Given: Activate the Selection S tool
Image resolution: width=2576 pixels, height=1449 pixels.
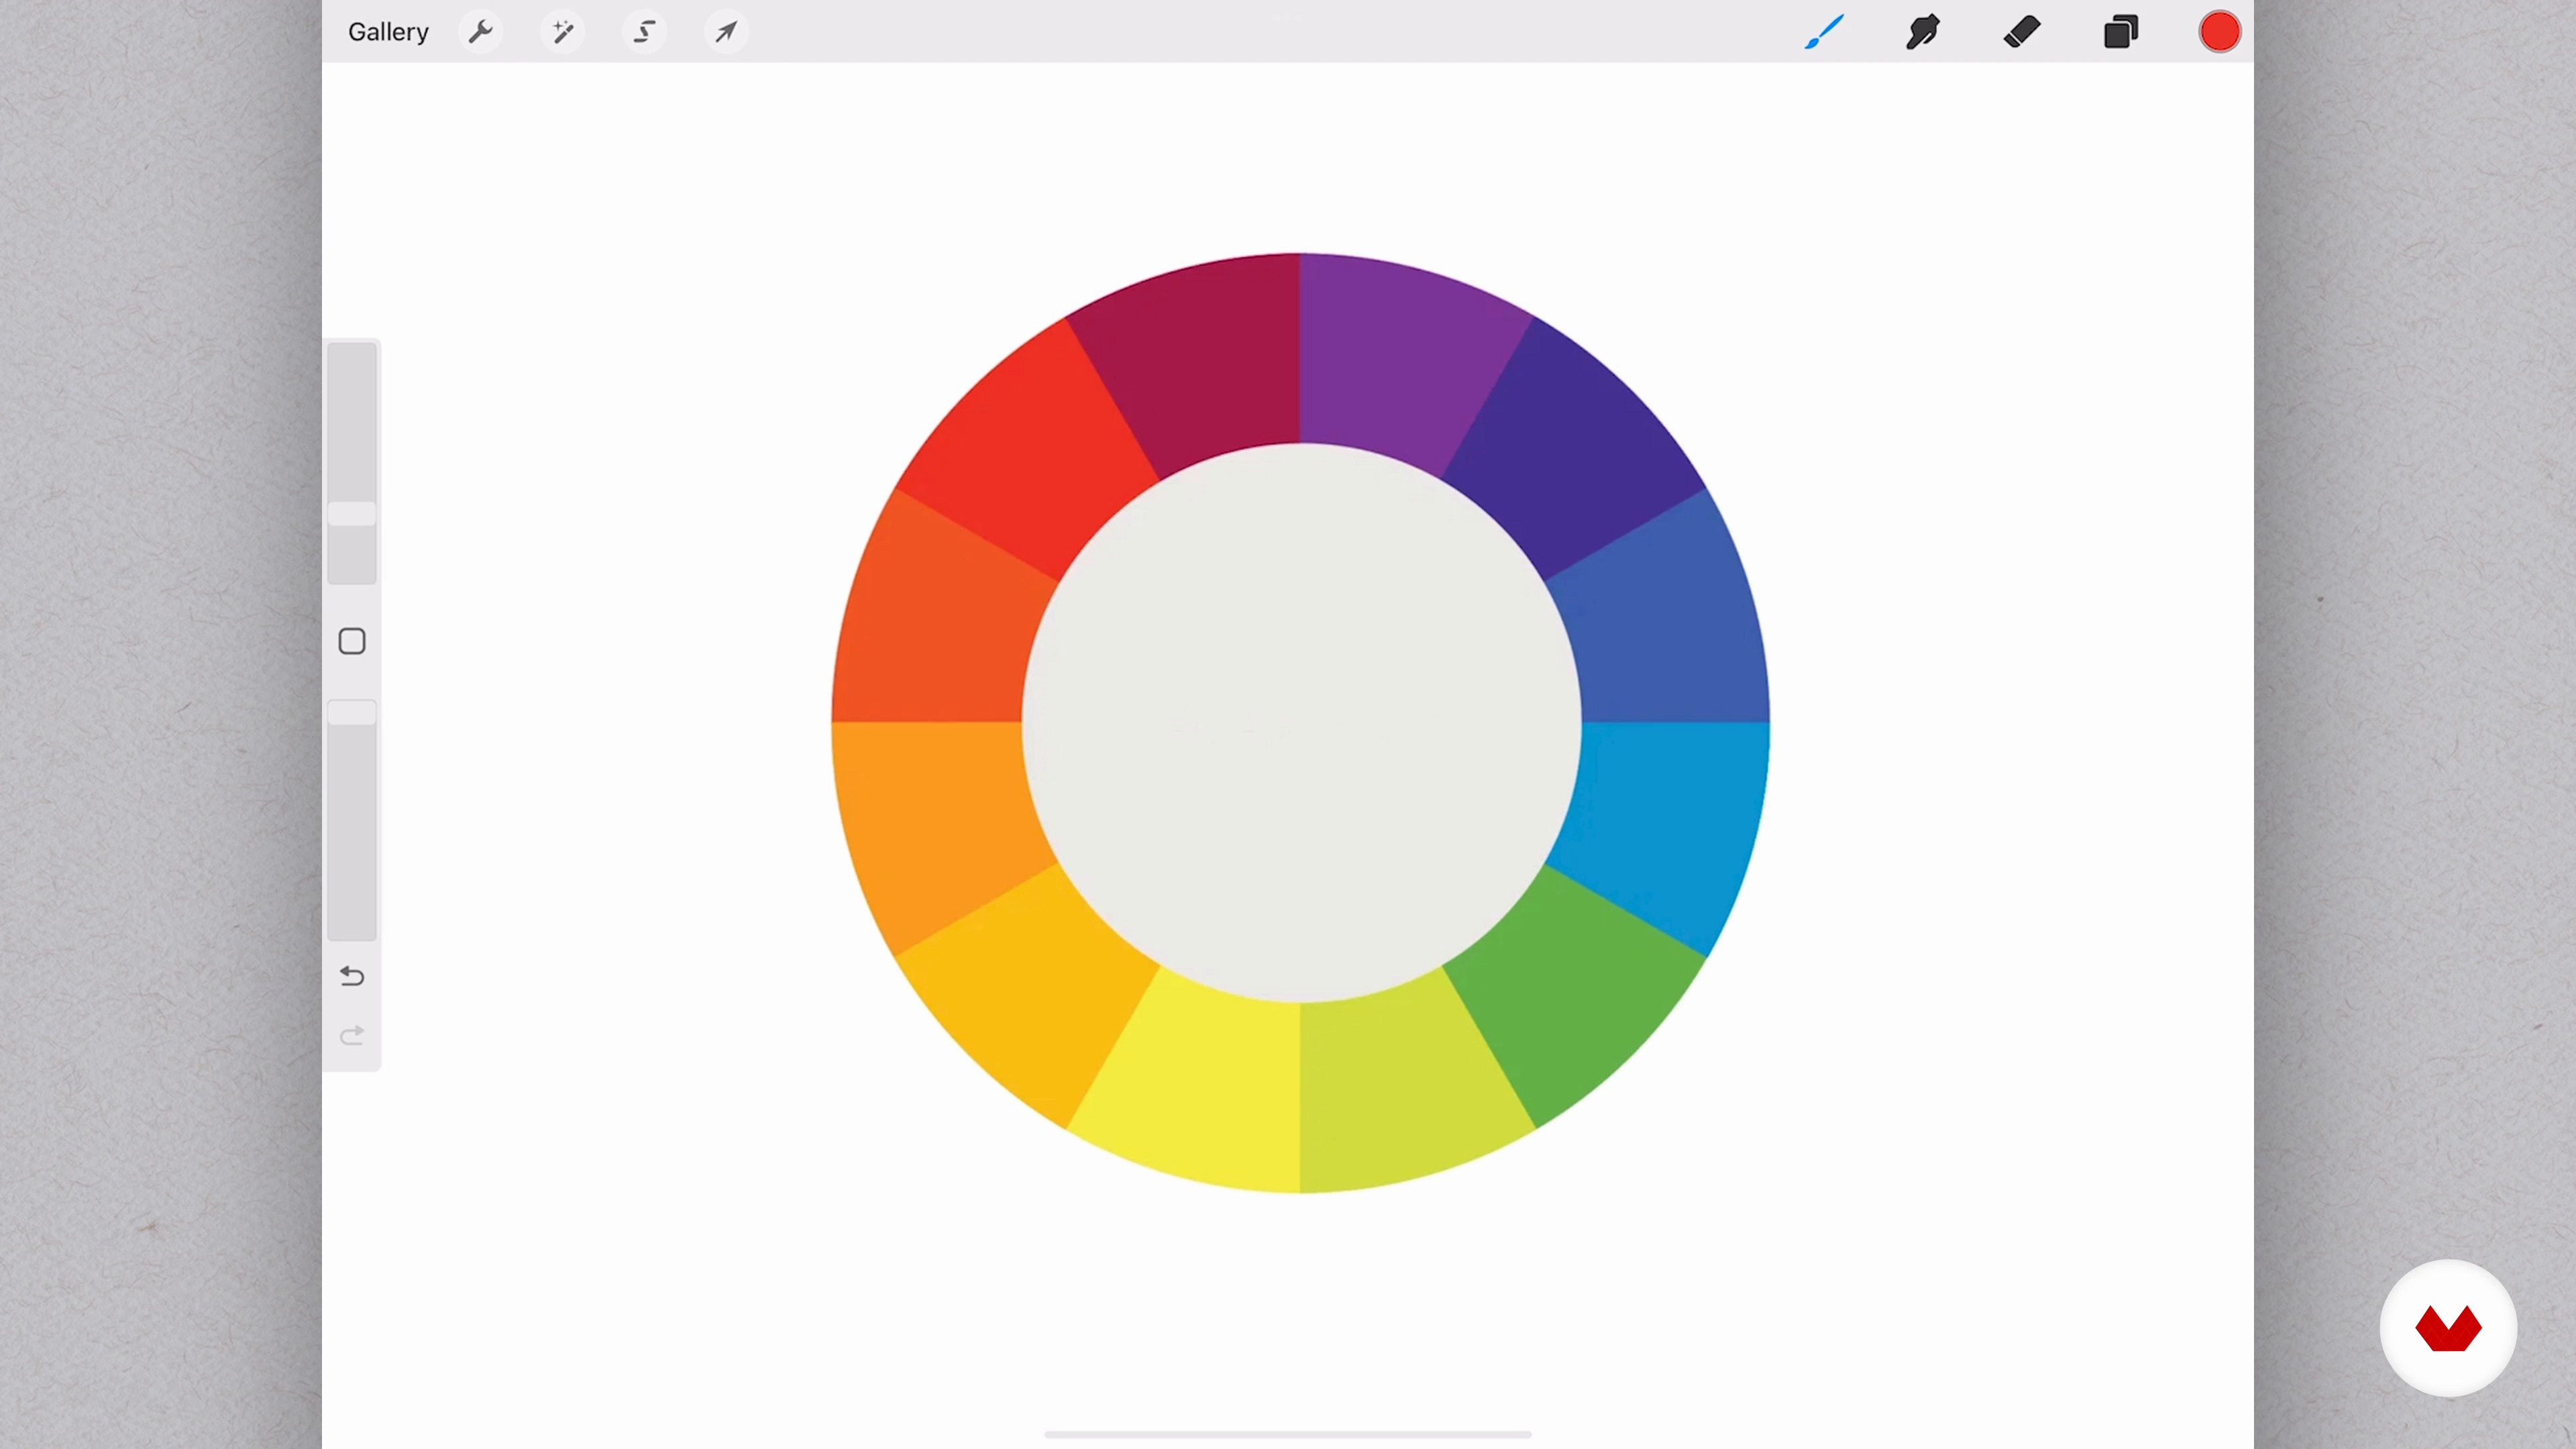Looking at the screenshot, I should 645,32.
